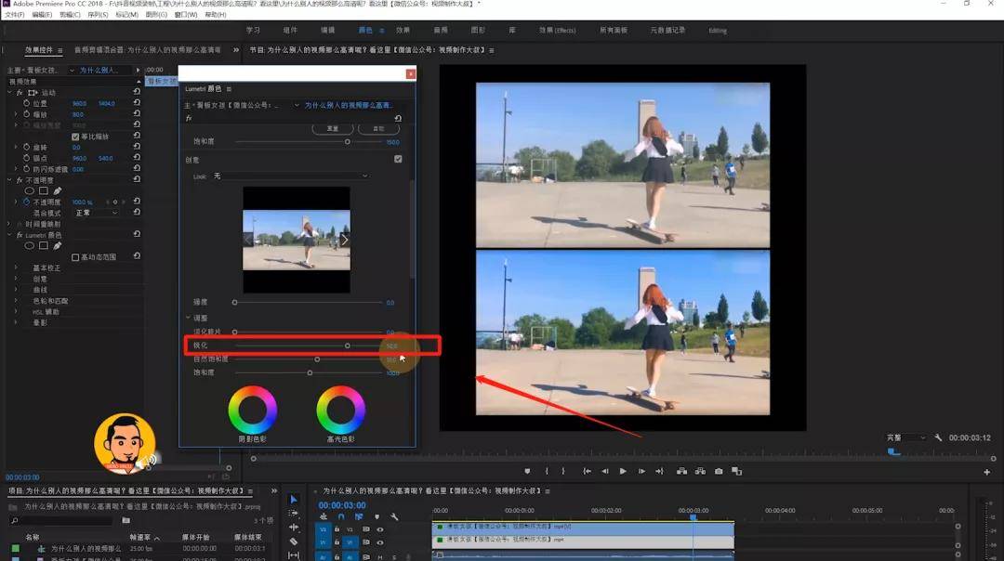Enable the 高动态范围 checkbox
Viewport: 1004px width, 561px height.
click(75, 257)
